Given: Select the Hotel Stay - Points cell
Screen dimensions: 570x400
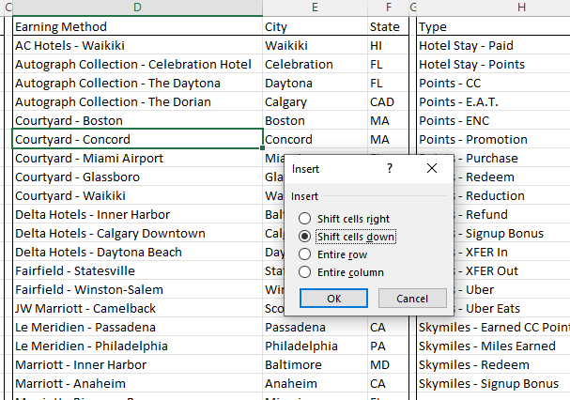Looking at the screenshot, I should [x=493, y=65].
